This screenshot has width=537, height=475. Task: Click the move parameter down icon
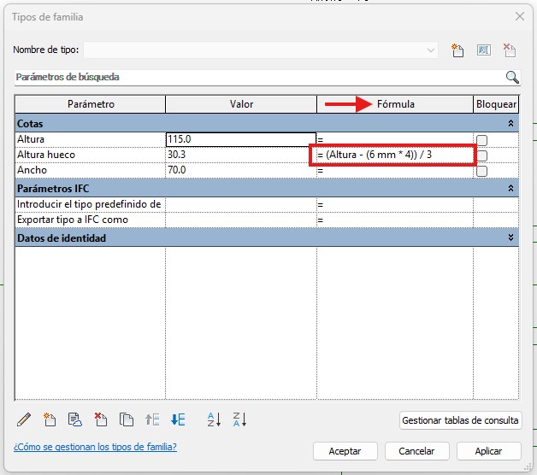pyautogui.click(x=178, y=419)
